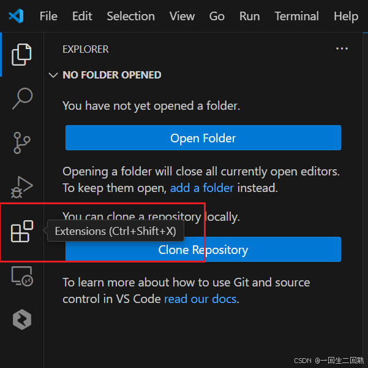Open the Run and Debug view
Viewport: 368px width, 368px height.
click(x=21, y=187)
